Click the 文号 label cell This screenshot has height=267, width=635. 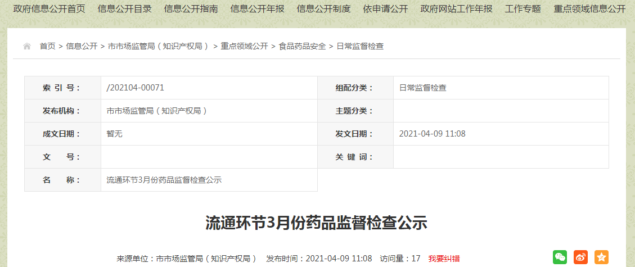pyautogui.click(x=63, y=157)
